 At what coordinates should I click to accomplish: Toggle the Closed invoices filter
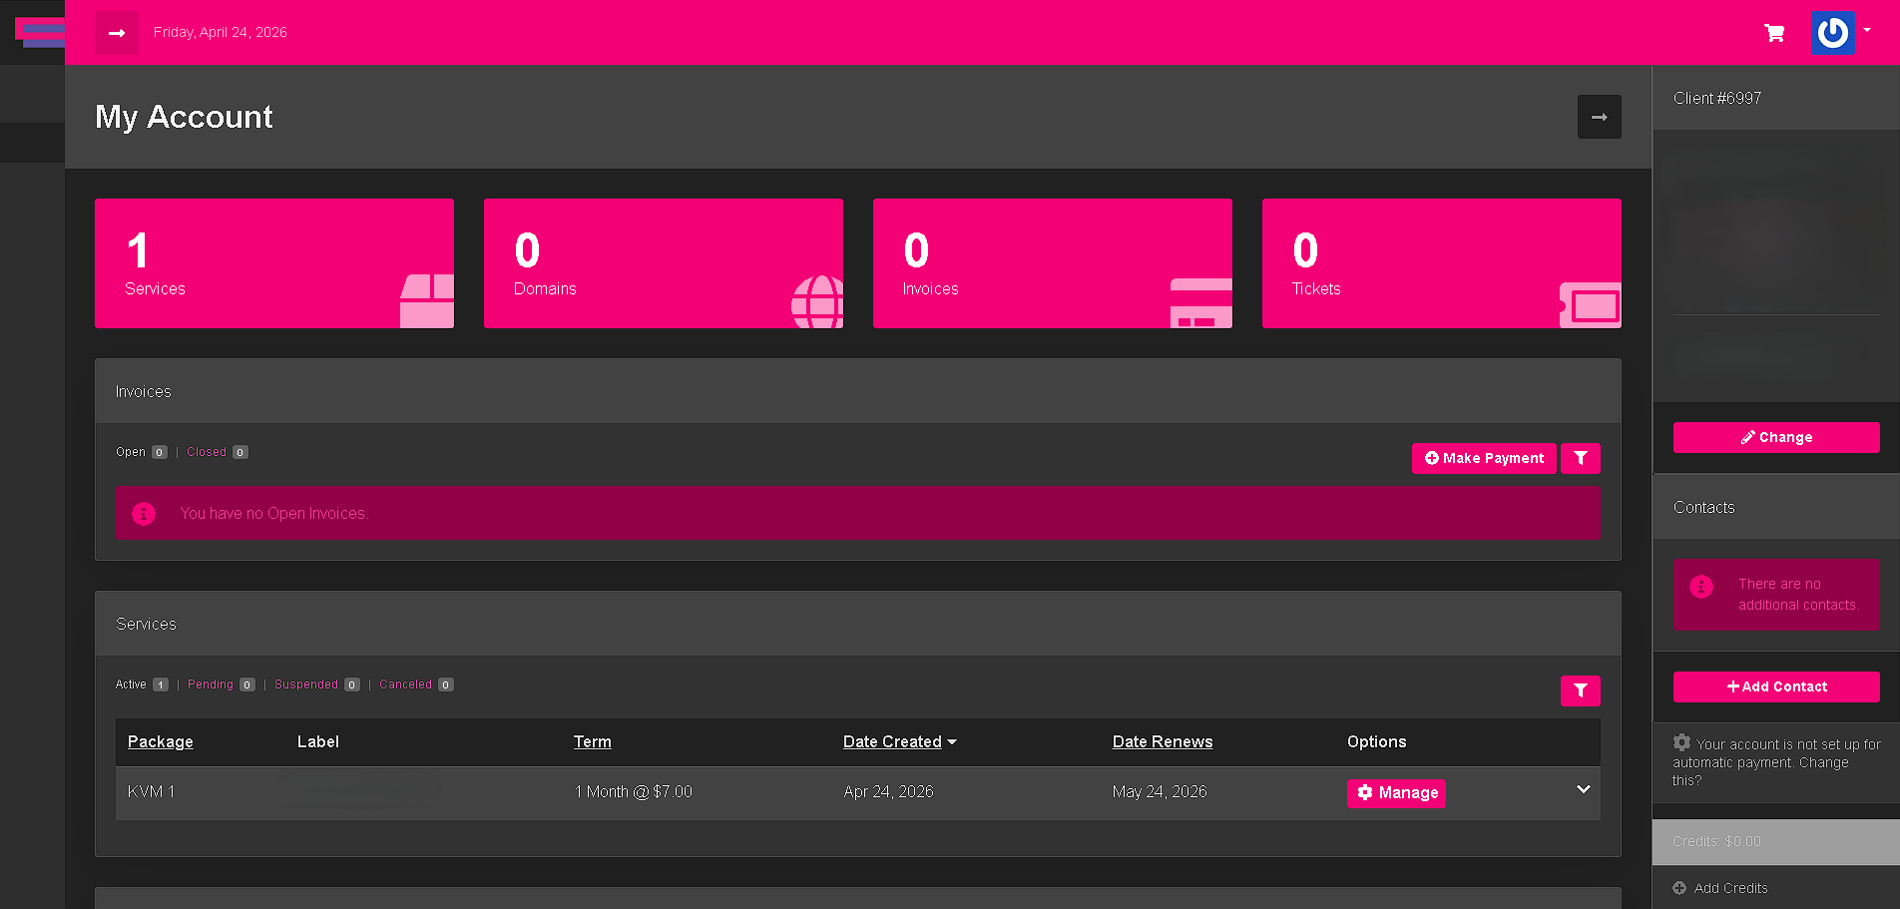click(207, 451)
